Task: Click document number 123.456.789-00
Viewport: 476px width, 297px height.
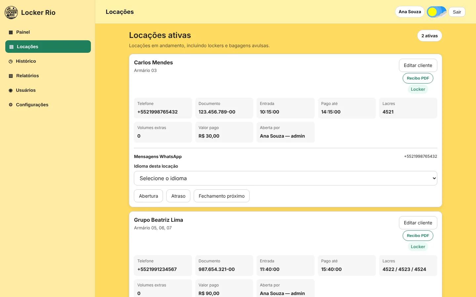Action: pyautogui.click(x=217, y=112)
